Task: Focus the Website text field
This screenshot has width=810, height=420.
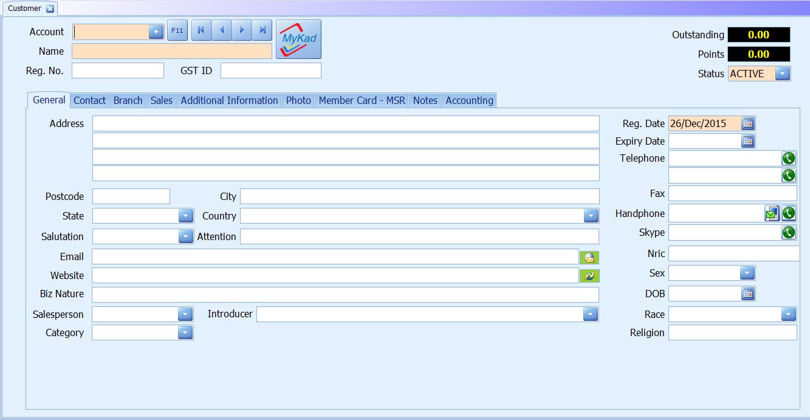Action: (335, 275)
